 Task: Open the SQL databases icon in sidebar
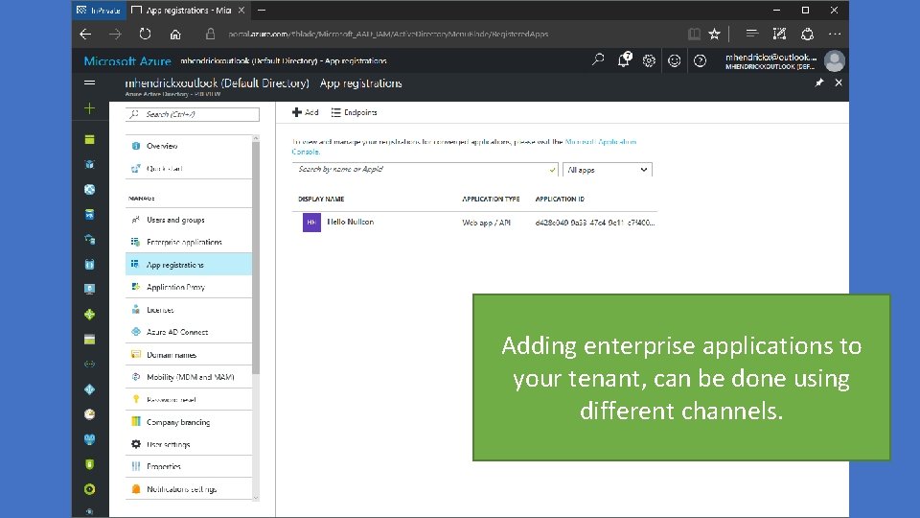pyautogui.click(x=89, y=214)
